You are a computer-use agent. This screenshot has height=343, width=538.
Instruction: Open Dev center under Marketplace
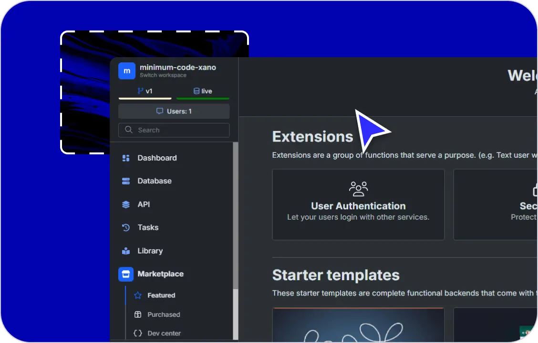pos(164,333)
